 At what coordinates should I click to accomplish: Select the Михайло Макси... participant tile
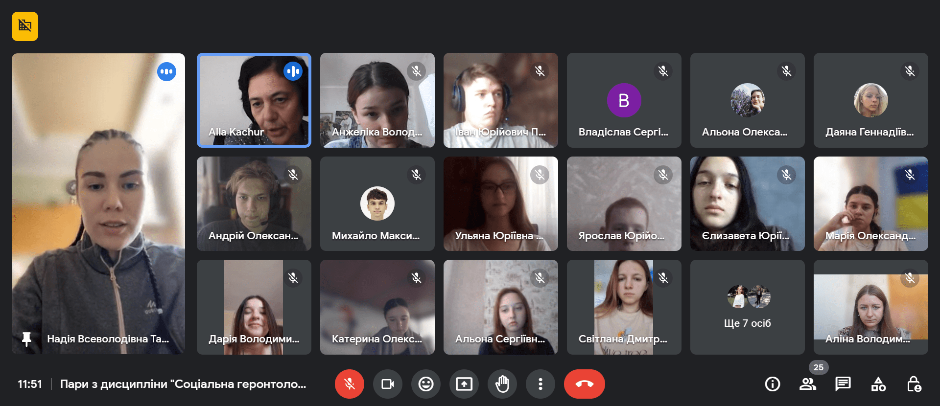tap(377, 204)
